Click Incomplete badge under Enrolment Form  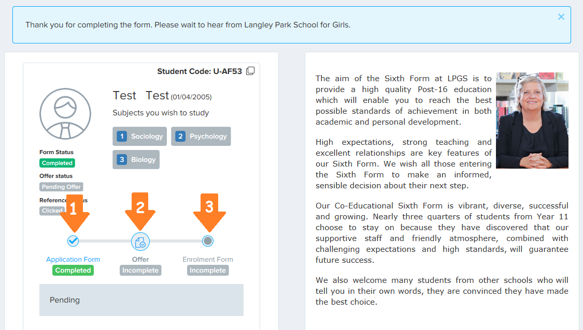tap(208, 270)
